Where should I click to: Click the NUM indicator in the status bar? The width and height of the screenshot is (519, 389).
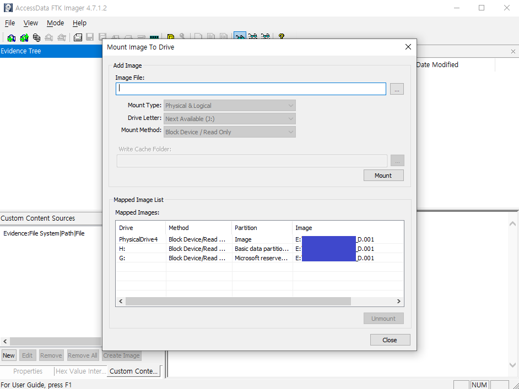(x=479, y=385)
